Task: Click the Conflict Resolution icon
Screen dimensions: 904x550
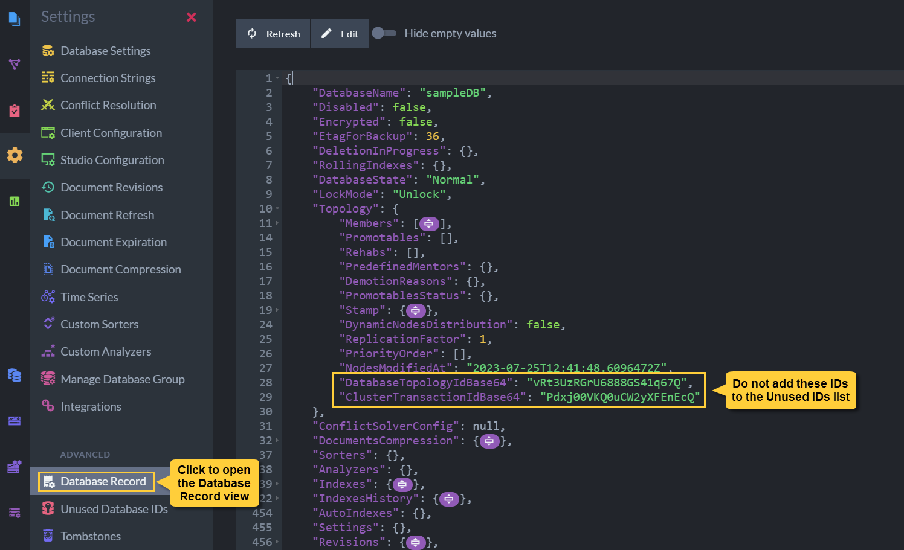Action: click(x=48, y=105)
